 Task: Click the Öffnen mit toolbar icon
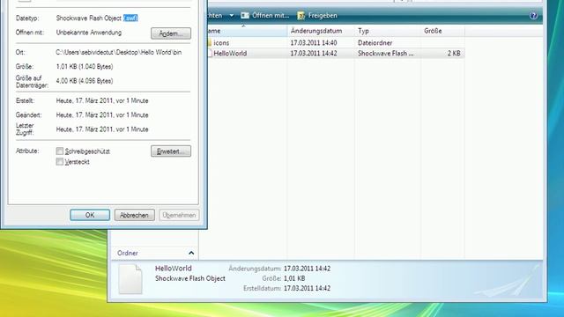pos(245,16)
